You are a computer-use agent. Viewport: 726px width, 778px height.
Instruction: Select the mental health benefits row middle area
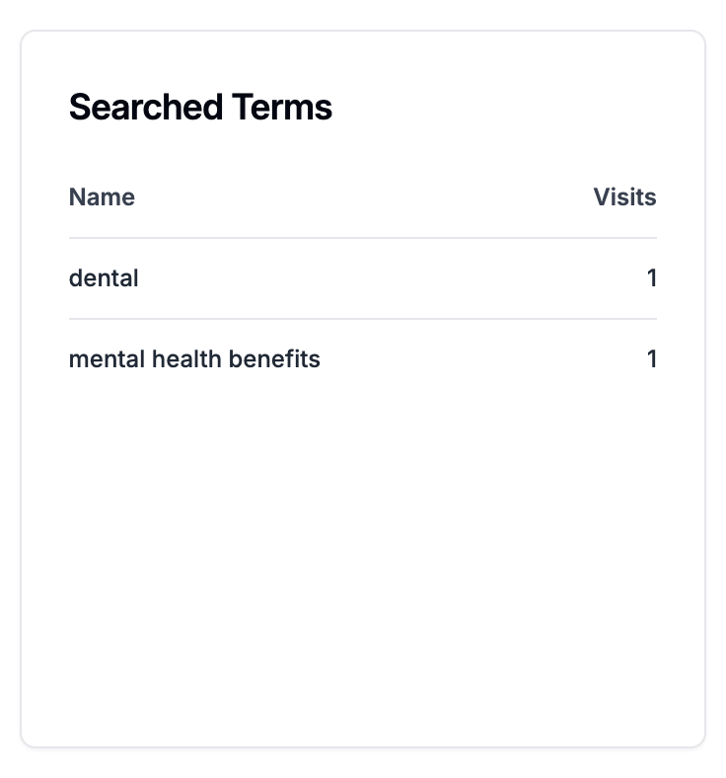363,359
